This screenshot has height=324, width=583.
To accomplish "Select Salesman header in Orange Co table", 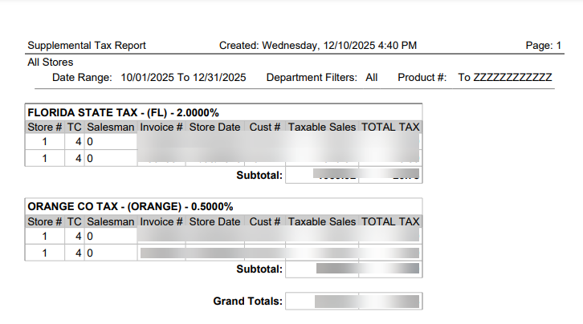I will (111, 221).
